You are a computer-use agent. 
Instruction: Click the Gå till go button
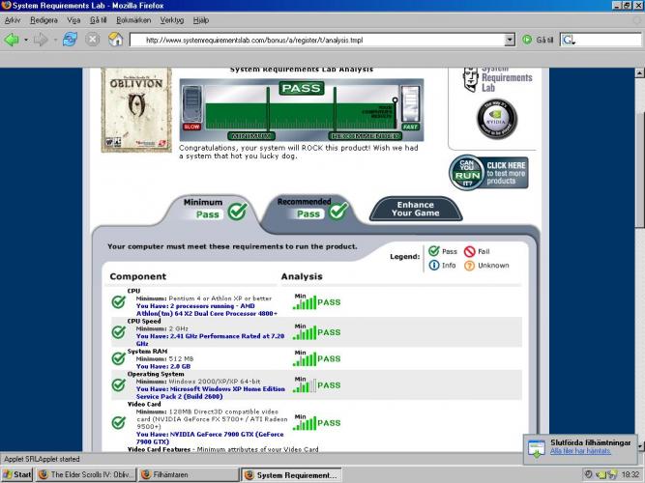click(538, 40)
